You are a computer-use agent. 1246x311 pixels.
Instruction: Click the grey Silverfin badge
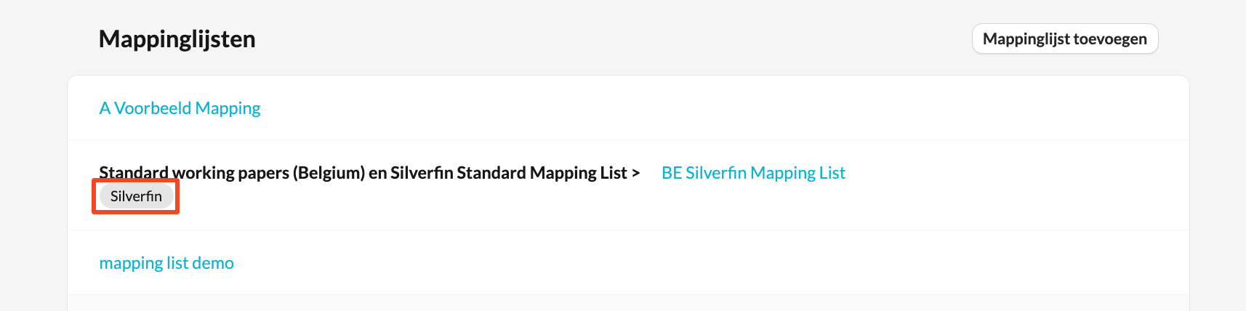click(136, 196)
